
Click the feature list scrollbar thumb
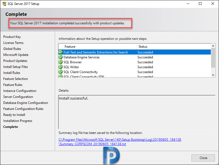click(x=213, y=58)
